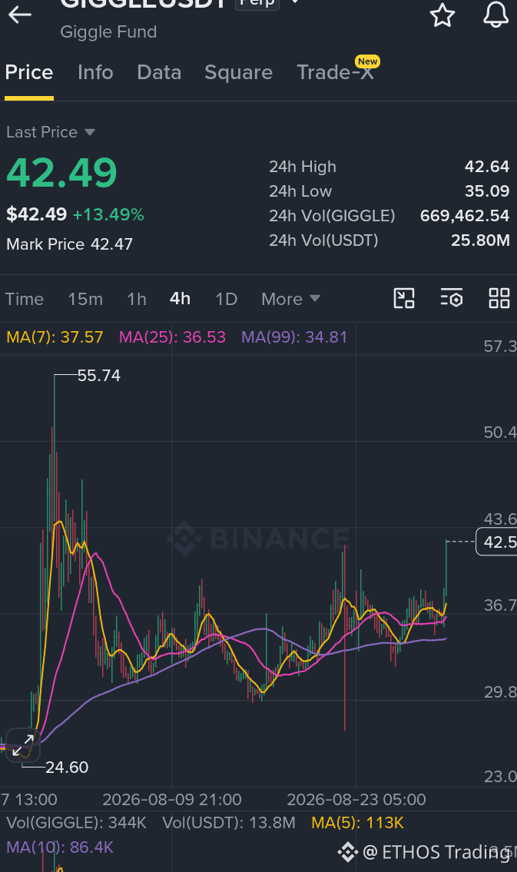Select the 1D chart interval
517x872 pixels.
(x=227, y=299)
